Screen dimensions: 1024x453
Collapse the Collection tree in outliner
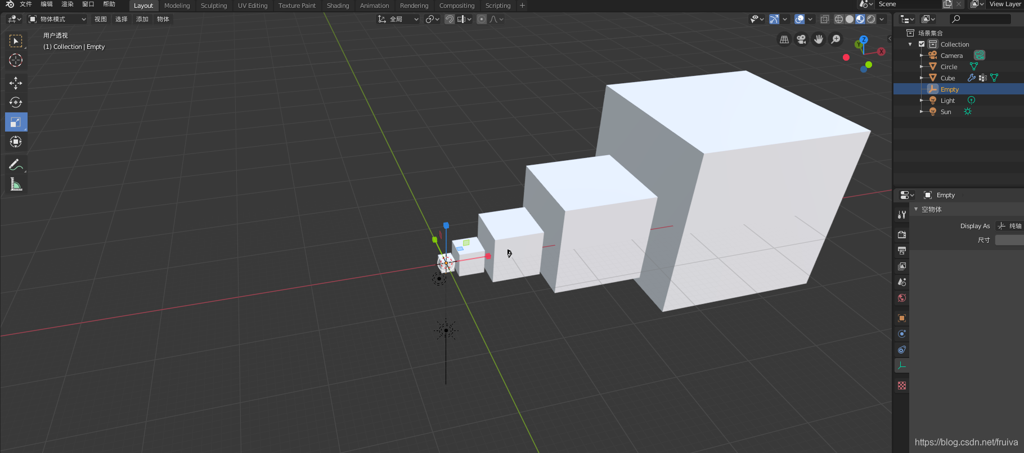click(910, 44)
